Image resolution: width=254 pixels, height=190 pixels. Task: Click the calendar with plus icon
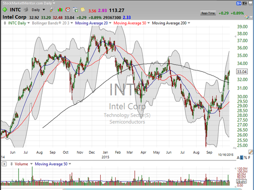[x=75, y=10]
